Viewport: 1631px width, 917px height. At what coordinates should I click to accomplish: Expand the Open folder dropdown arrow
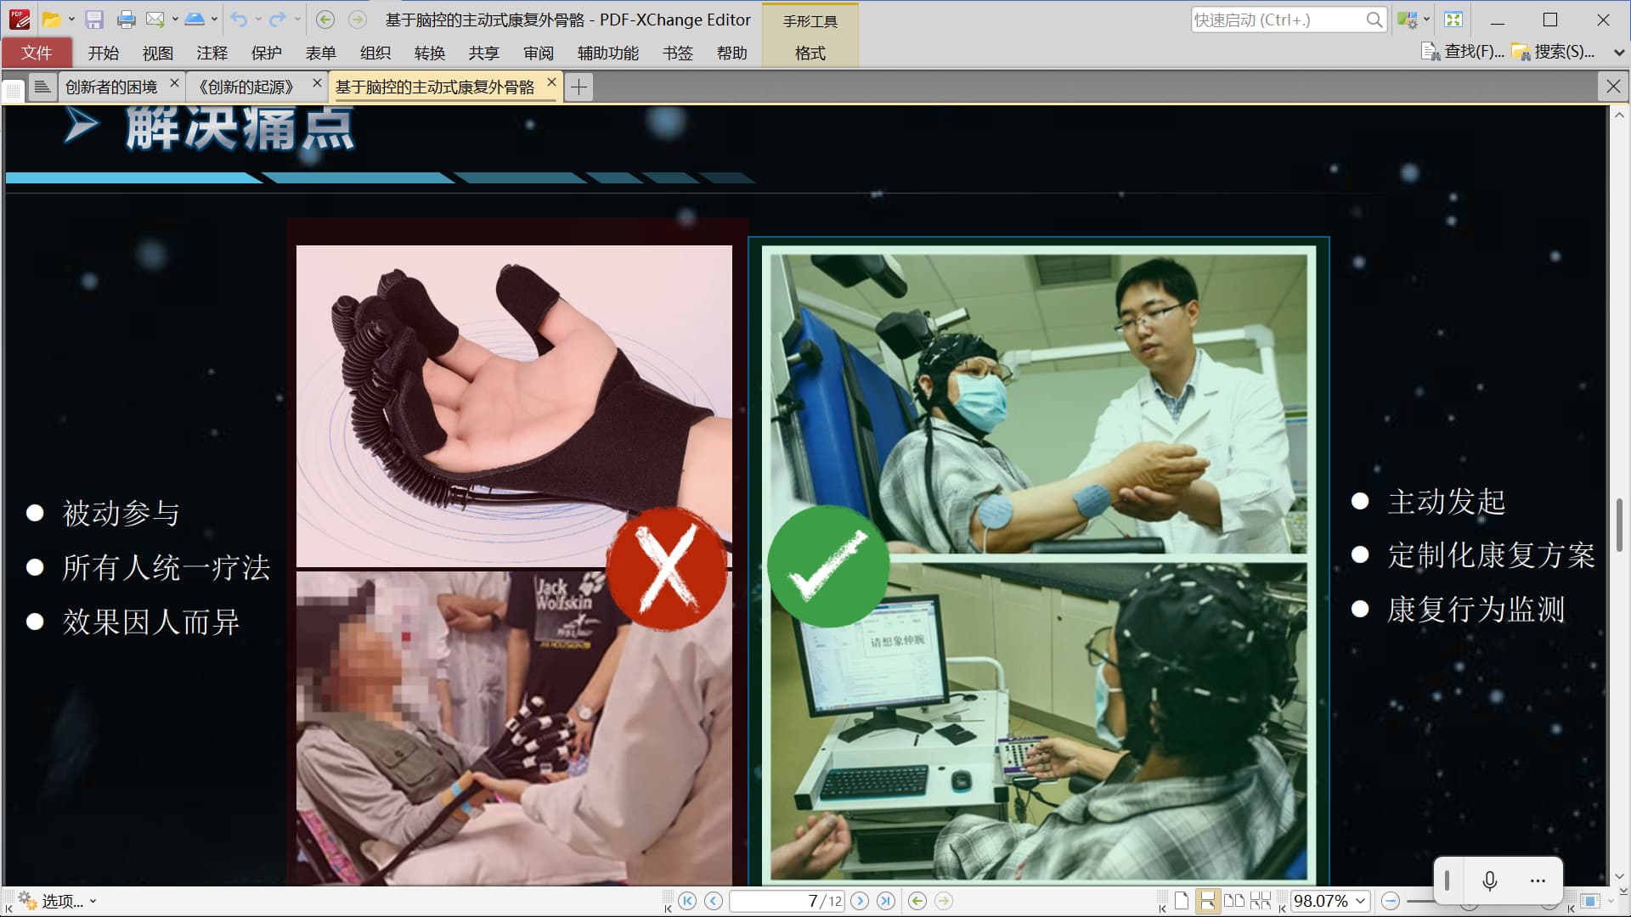(x=71, y=20)
